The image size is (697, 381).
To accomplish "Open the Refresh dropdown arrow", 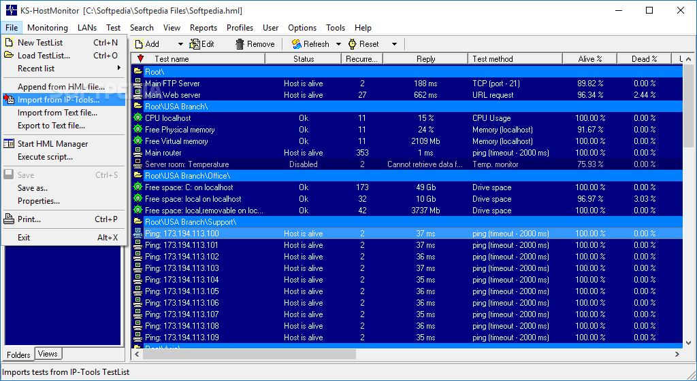I will [338, 44].
